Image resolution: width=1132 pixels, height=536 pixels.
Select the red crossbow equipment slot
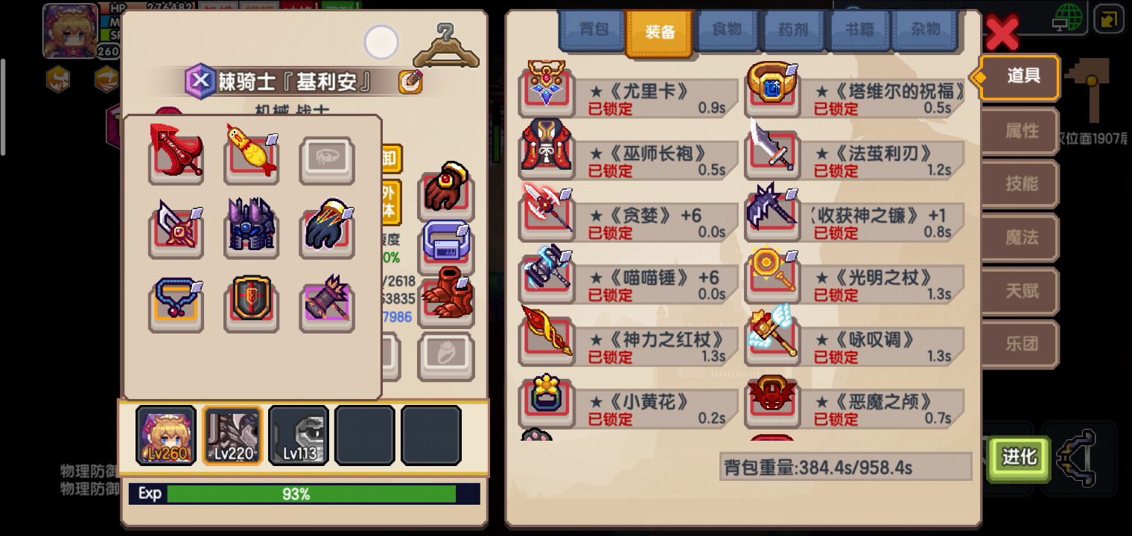[177, 155]
